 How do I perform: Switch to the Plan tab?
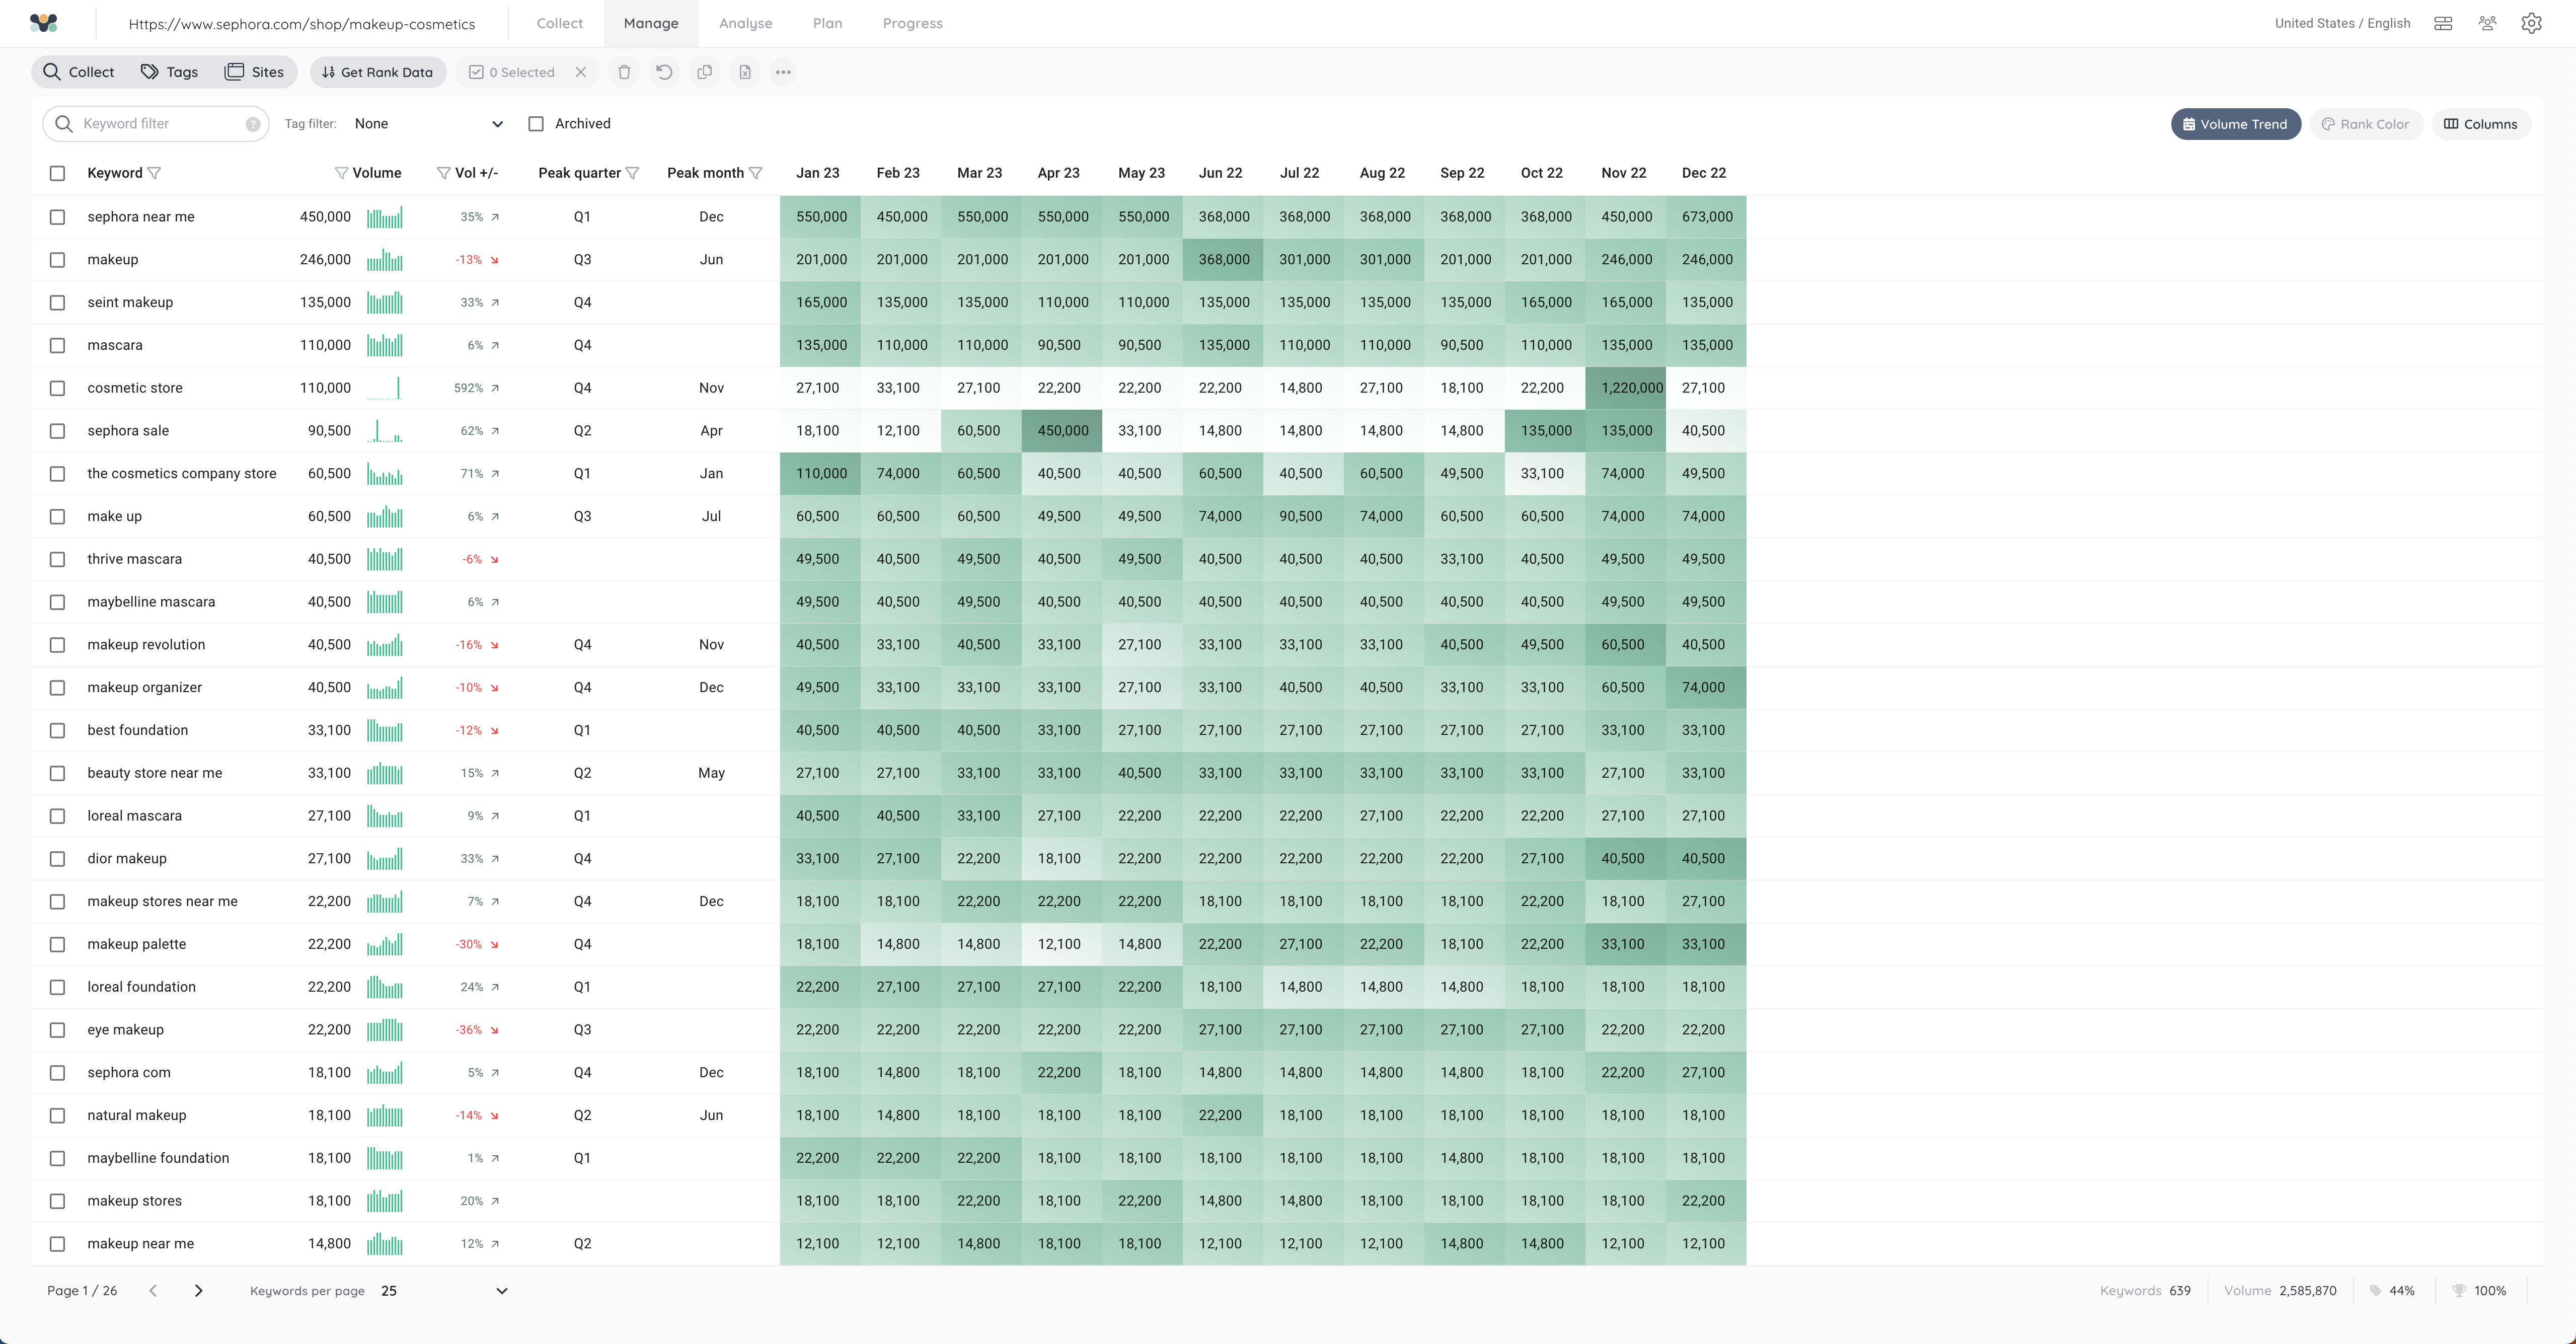pyautogui.click(x=827, y=23)
